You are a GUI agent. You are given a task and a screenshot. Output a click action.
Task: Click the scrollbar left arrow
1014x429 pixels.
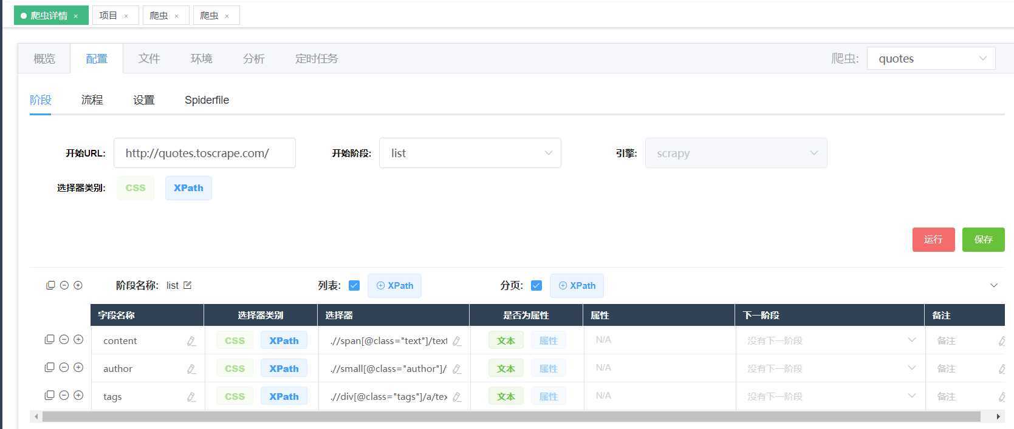point(36,416)
